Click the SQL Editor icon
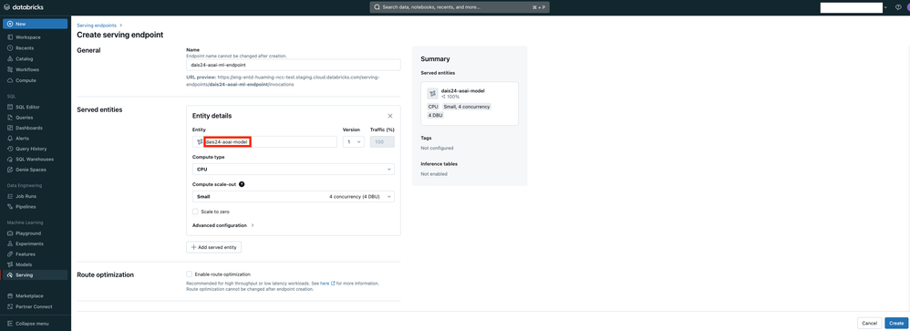 click(x=10, y=107)
